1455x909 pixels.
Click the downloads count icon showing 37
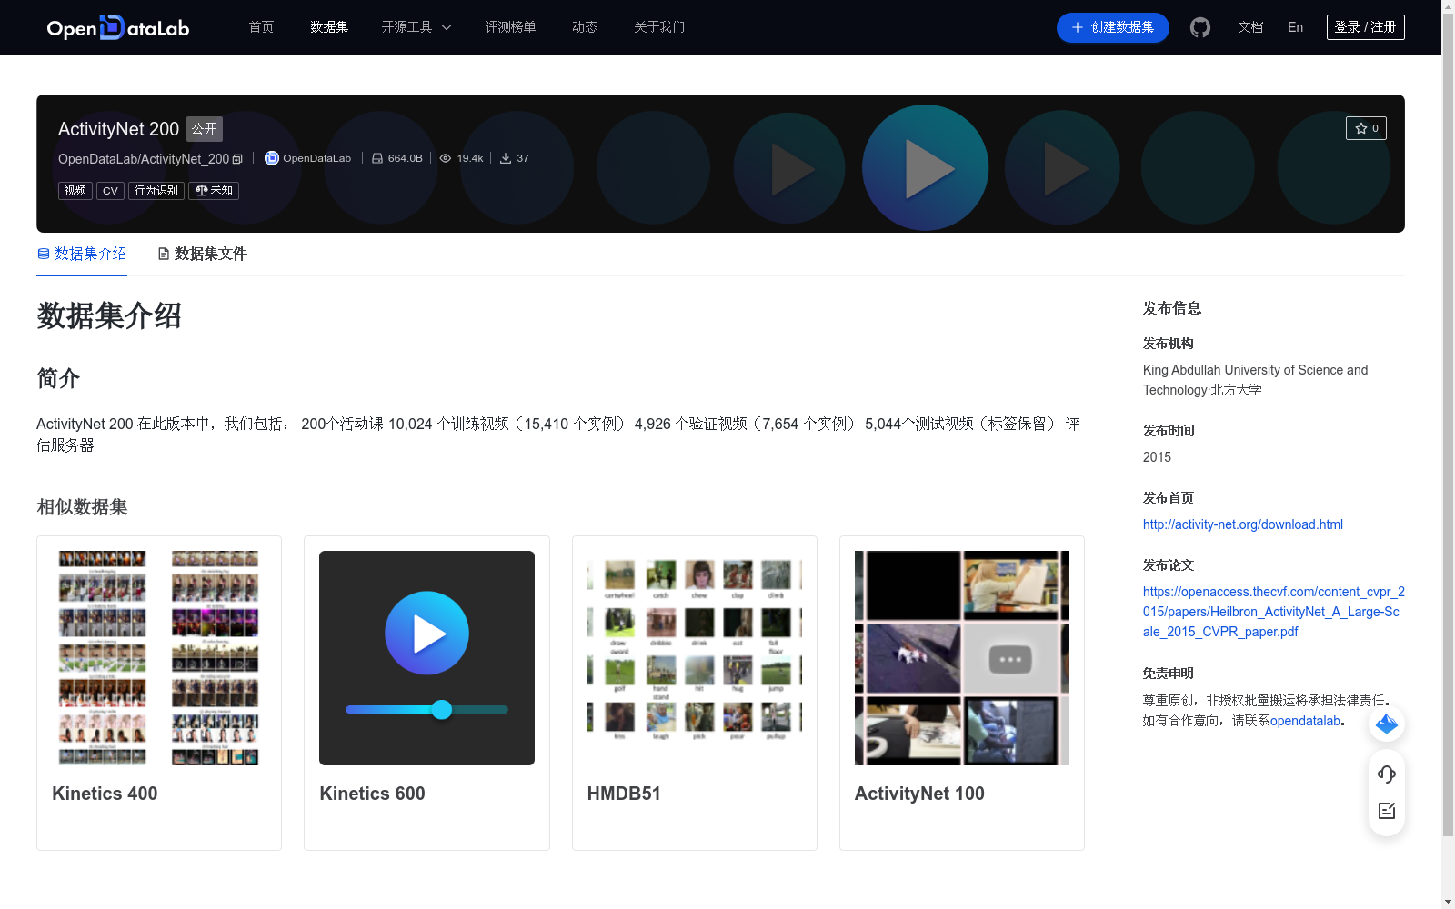click(506, 157)
